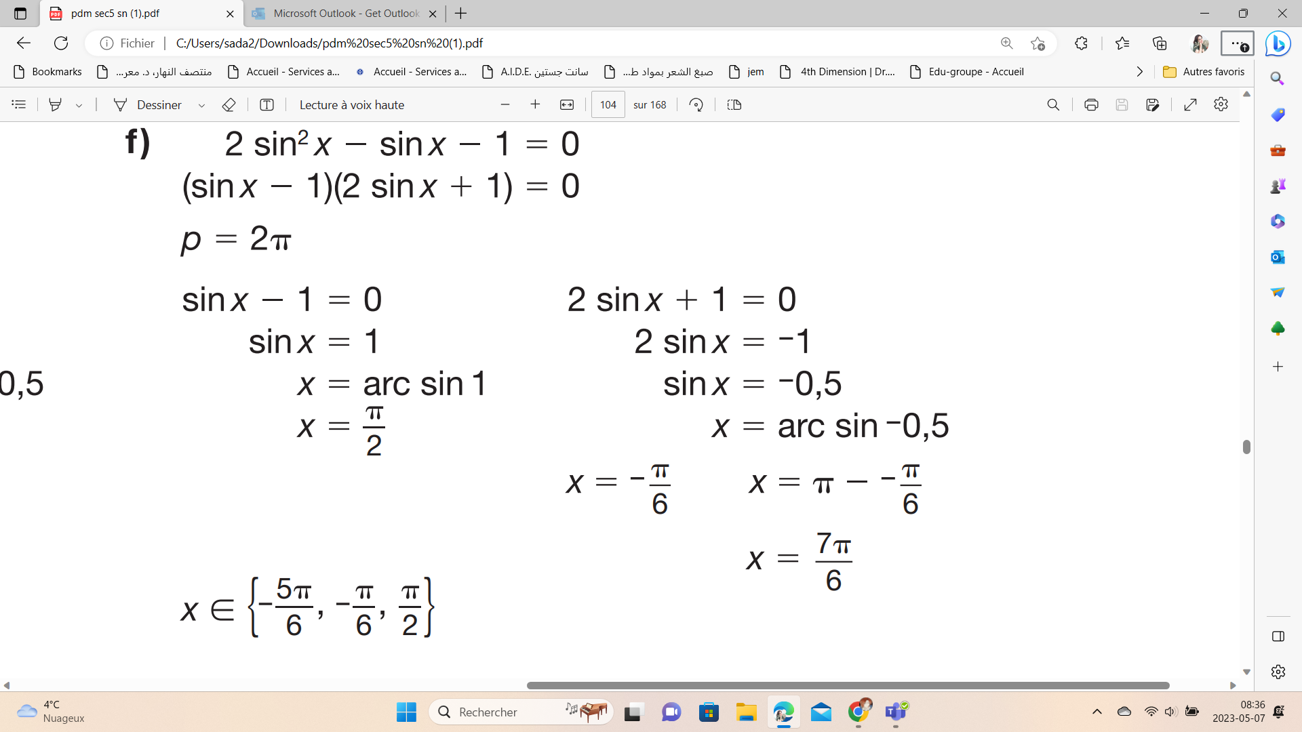Open the Autres favoris folder
Image resolution: width=1302 pixels, height=732 pixels.
(1204, 72)
